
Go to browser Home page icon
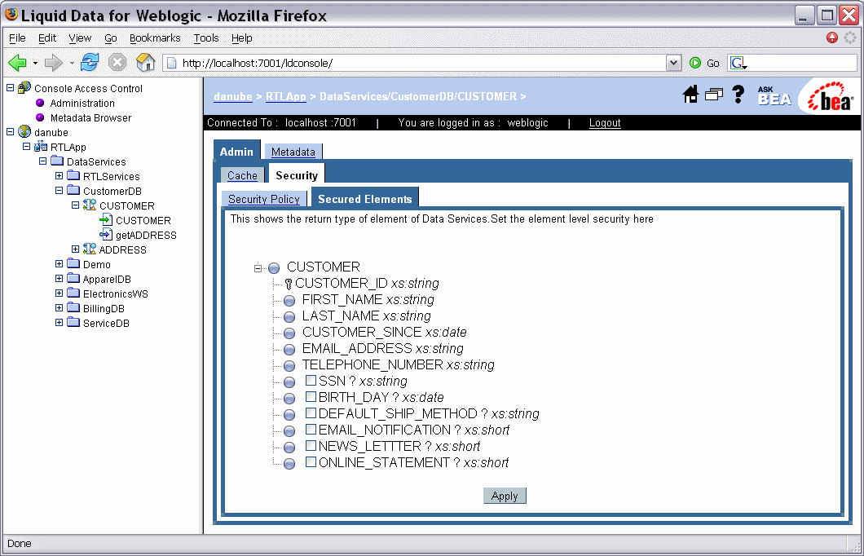(145, 62)
